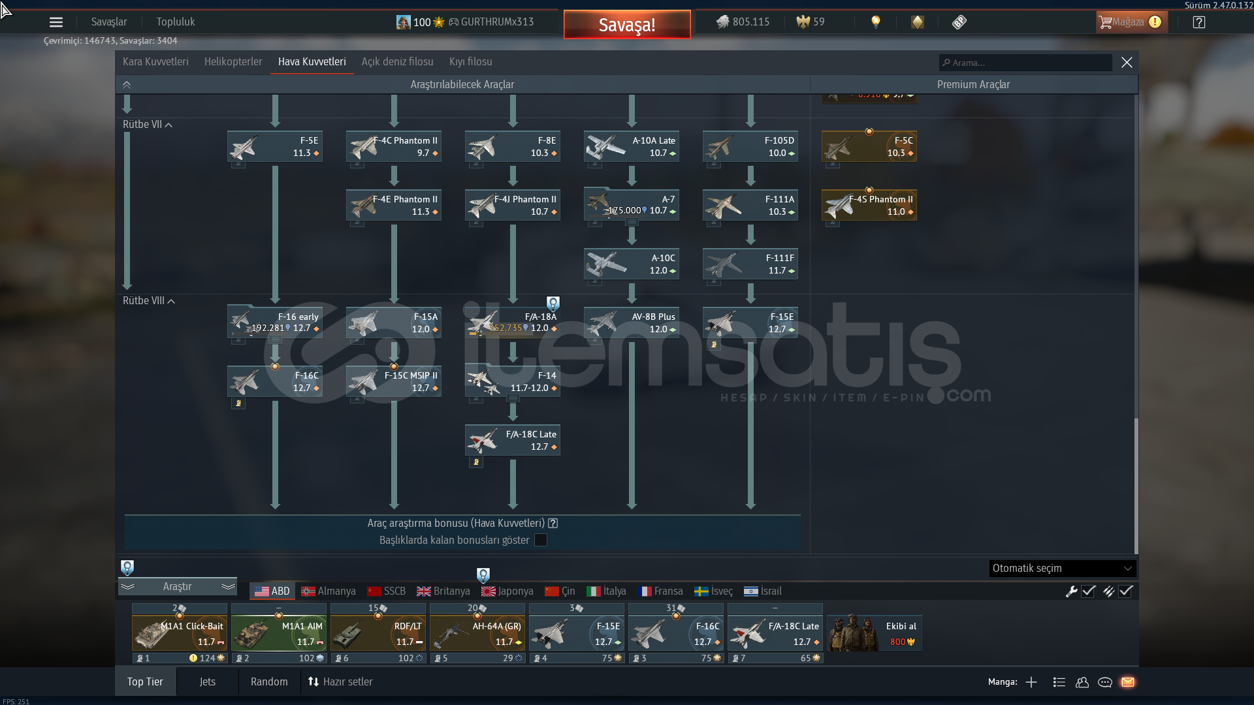
Task: Click the help question mark icon
Action: click(1198, 22)
